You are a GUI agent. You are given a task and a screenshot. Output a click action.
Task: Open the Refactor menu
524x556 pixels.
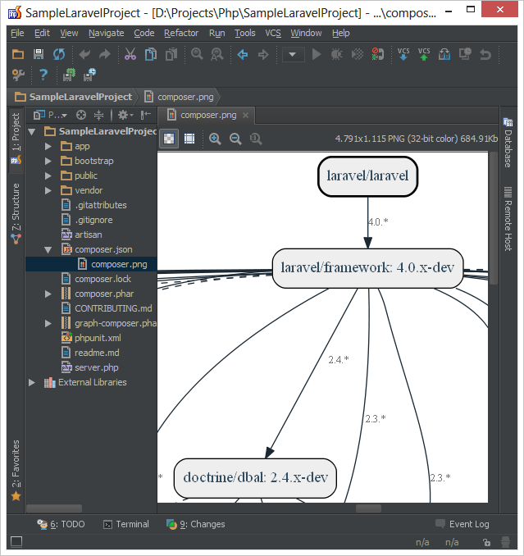point(181,33)
